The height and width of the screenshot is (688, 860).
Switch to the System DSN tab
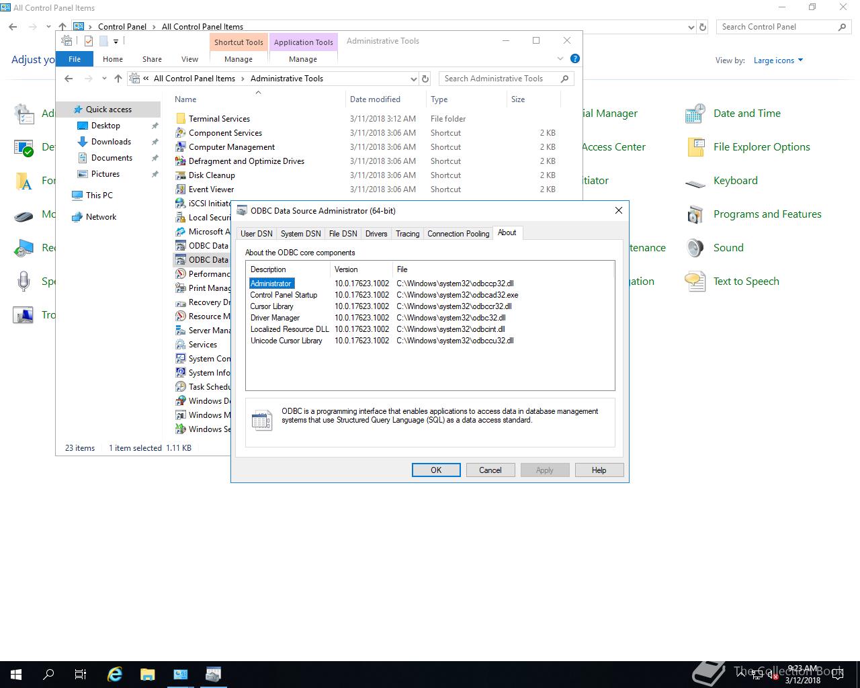(300, 234)
